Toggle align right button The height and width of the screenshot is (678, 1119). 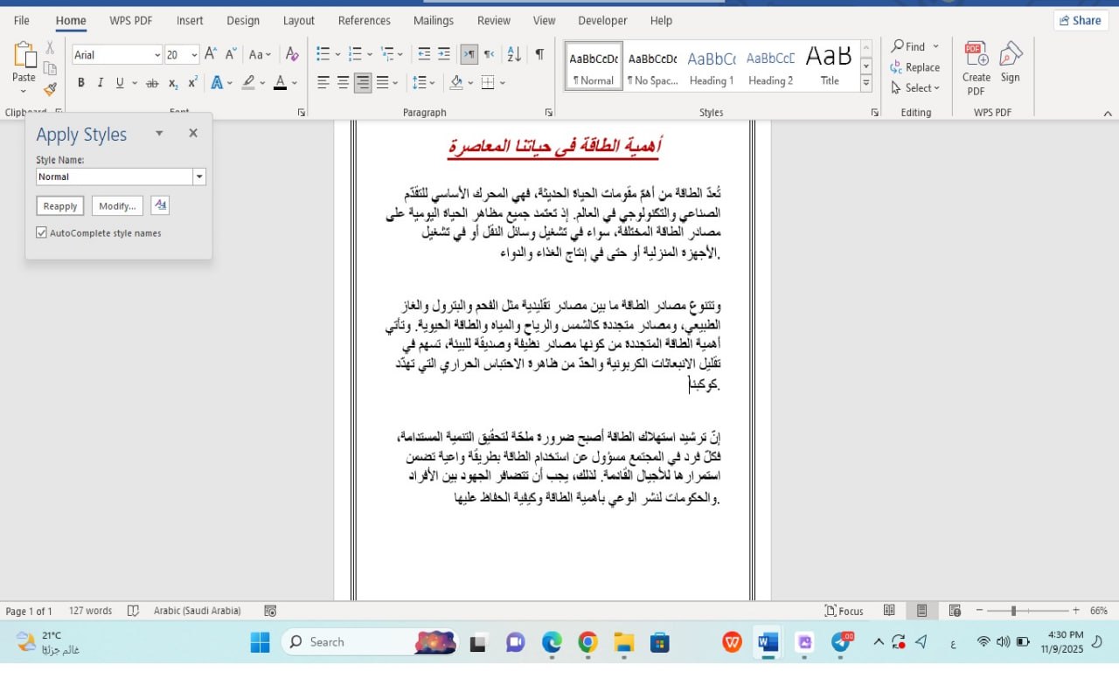362,83
